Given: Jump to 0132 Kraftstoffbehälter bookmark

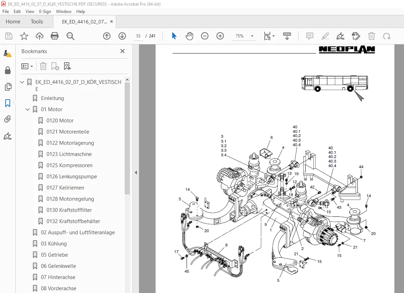Looking at the screenshot, I should pyautogui.click(x=73, y=221).
